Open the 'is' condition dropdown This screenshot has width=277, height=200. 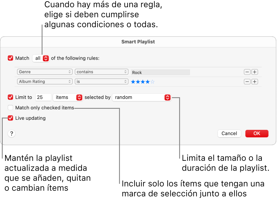(101, 81)
